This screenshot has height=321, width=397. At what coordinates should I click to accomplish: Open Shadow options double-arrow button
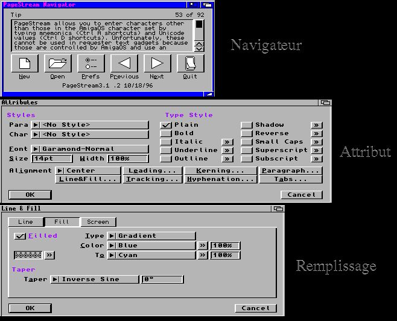[x=317, y=125]
